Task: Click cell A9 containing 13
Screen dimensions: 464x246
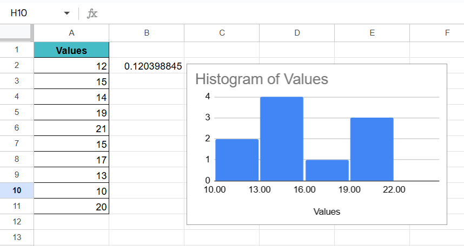Action: 71,175
